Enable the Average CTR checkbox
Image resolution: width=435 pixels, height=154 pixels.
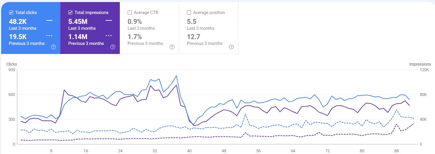pyautogui.click(x=130, y=13)
